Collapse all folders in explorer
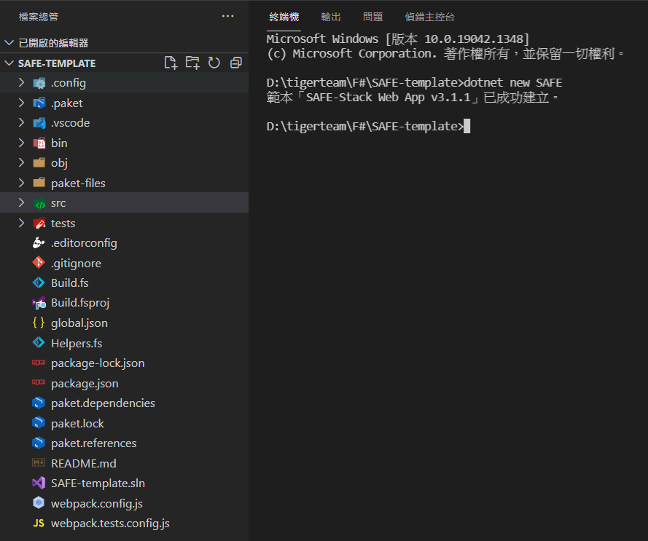Image resolution: width=648 pixels, height=541 pixels. (235, 63)
